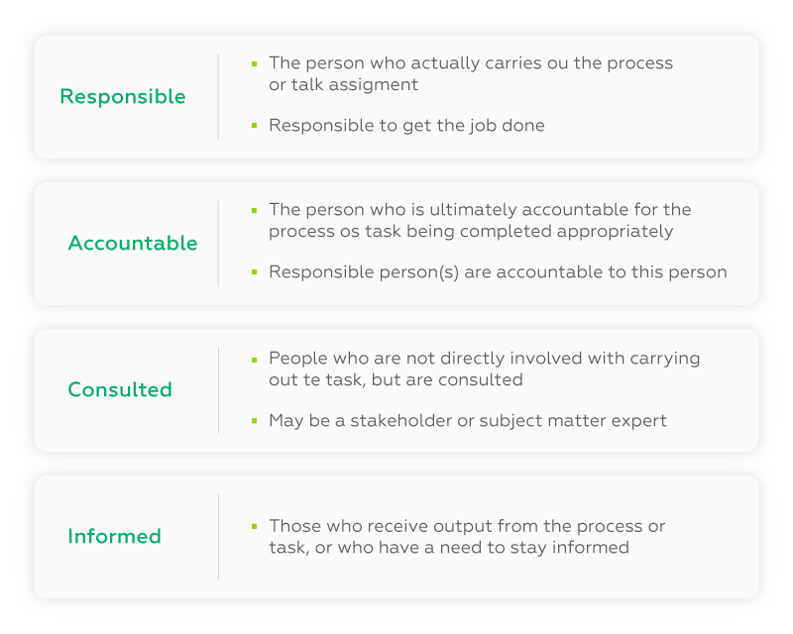
Task: Click the vertical divider in the Informed card
Action: [218, 537]
